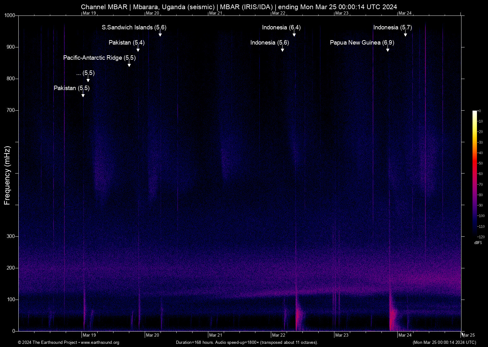Click the Duration=168 hours footer text
488x347 pixels.
[x=247, y=343]
